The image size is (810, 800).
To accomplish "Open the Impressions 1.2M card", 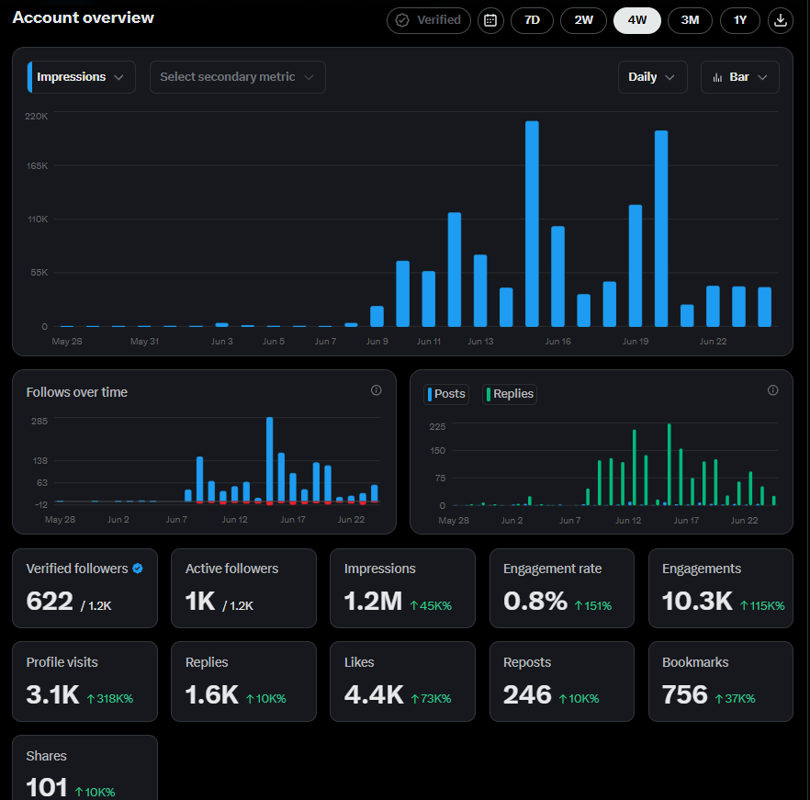I will 402,588.
